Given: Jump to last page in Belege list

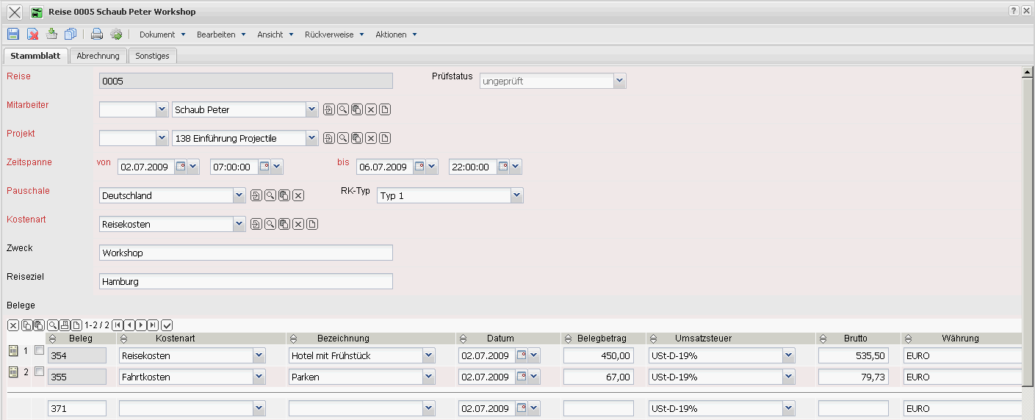Looking at the screenshot, I should coord(152,325).
